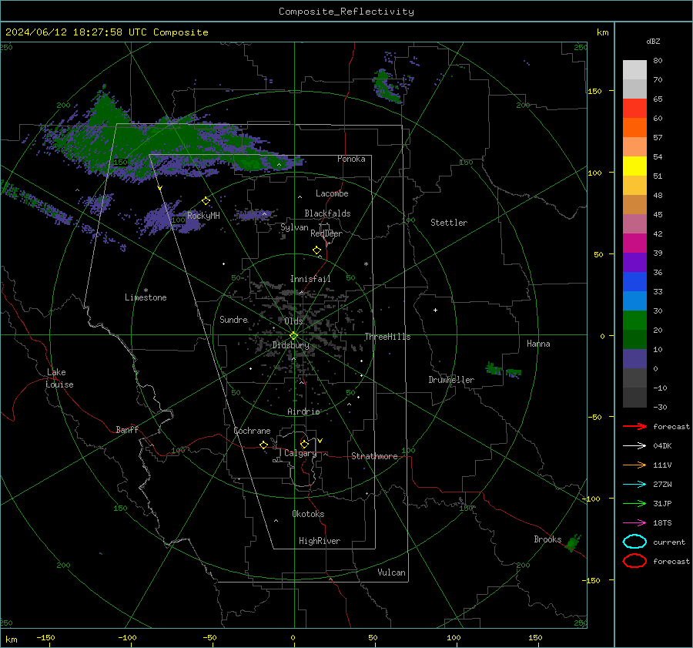Select the red swatch between 65 and 60 dBZ

(634, 109)
